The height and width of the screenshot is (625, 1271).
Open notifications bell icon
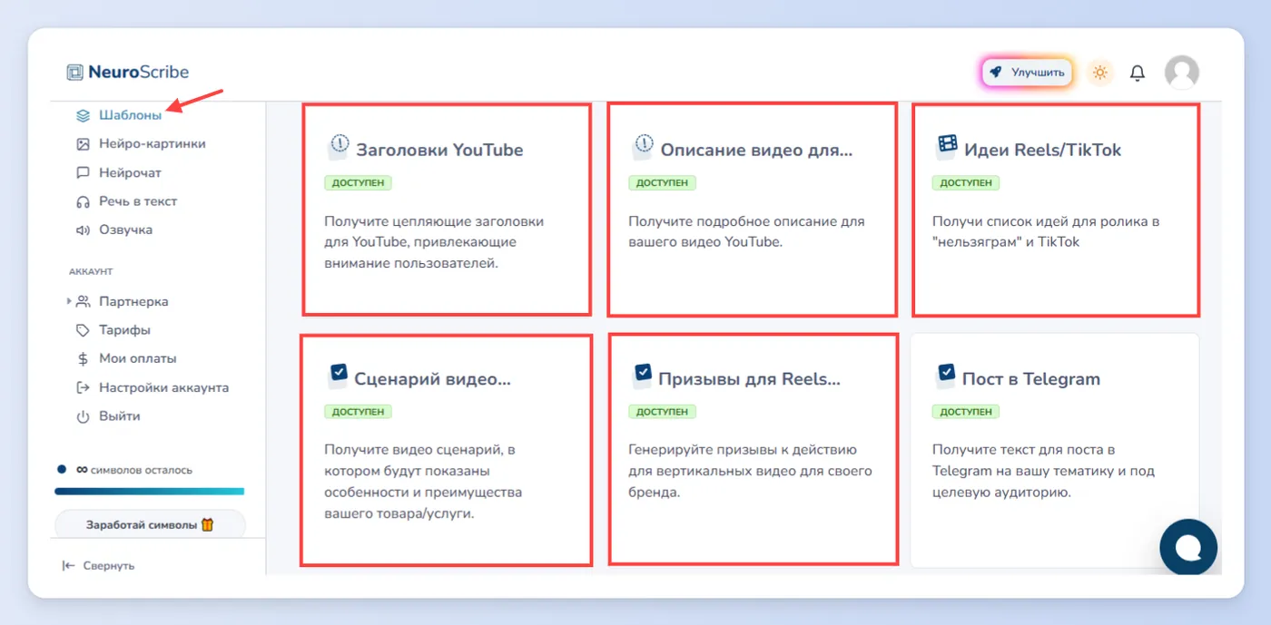(1138, 73)
